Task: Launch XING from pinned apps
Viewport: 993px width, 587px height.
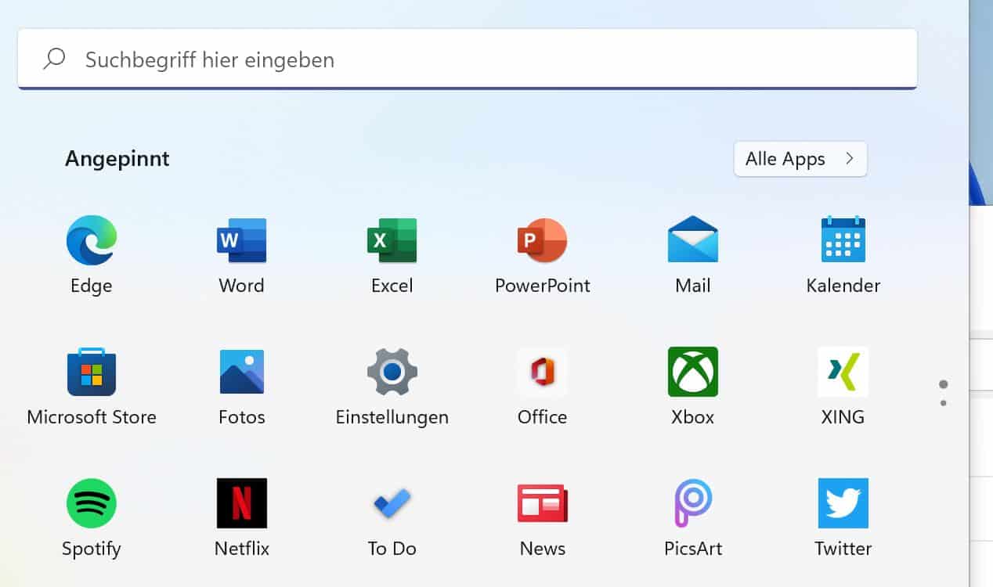Action: click(x=843, y=373)
